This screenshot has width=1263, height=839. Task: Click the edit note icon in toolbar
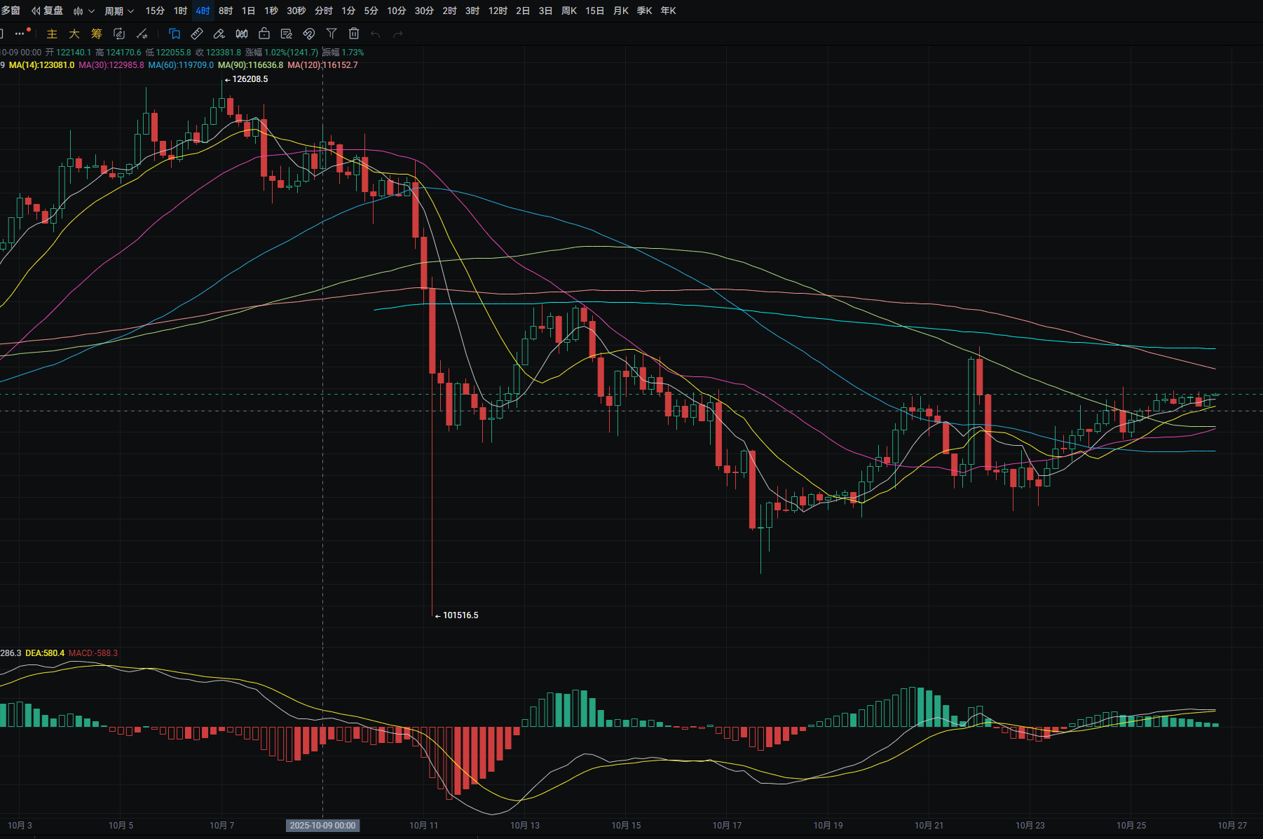pyautogui.click(x=287, y=34)
